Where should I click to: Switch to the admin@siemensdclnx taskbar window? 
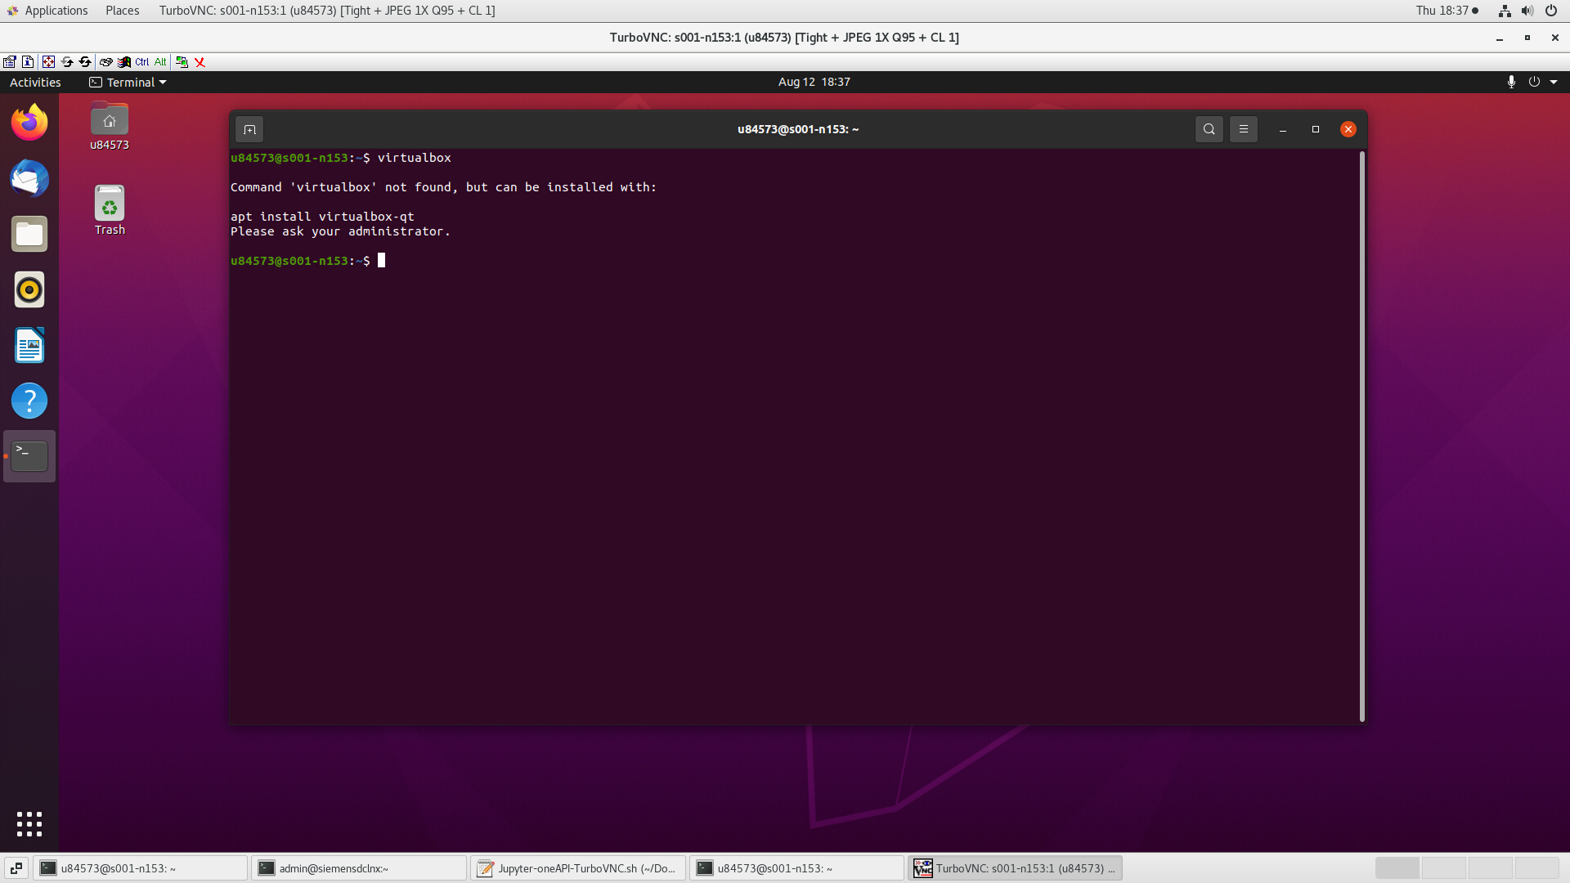pyautogui.click(x=358, y=868)
